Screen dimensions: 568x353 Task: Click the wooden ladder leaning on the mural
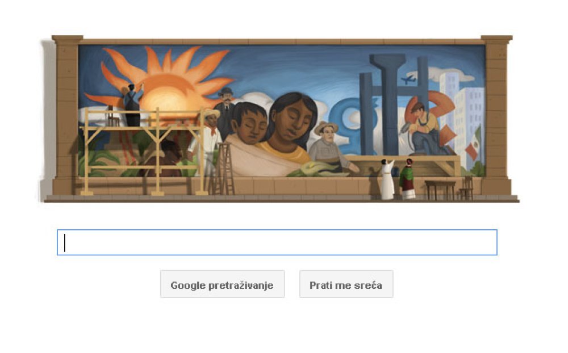(223, 169)
